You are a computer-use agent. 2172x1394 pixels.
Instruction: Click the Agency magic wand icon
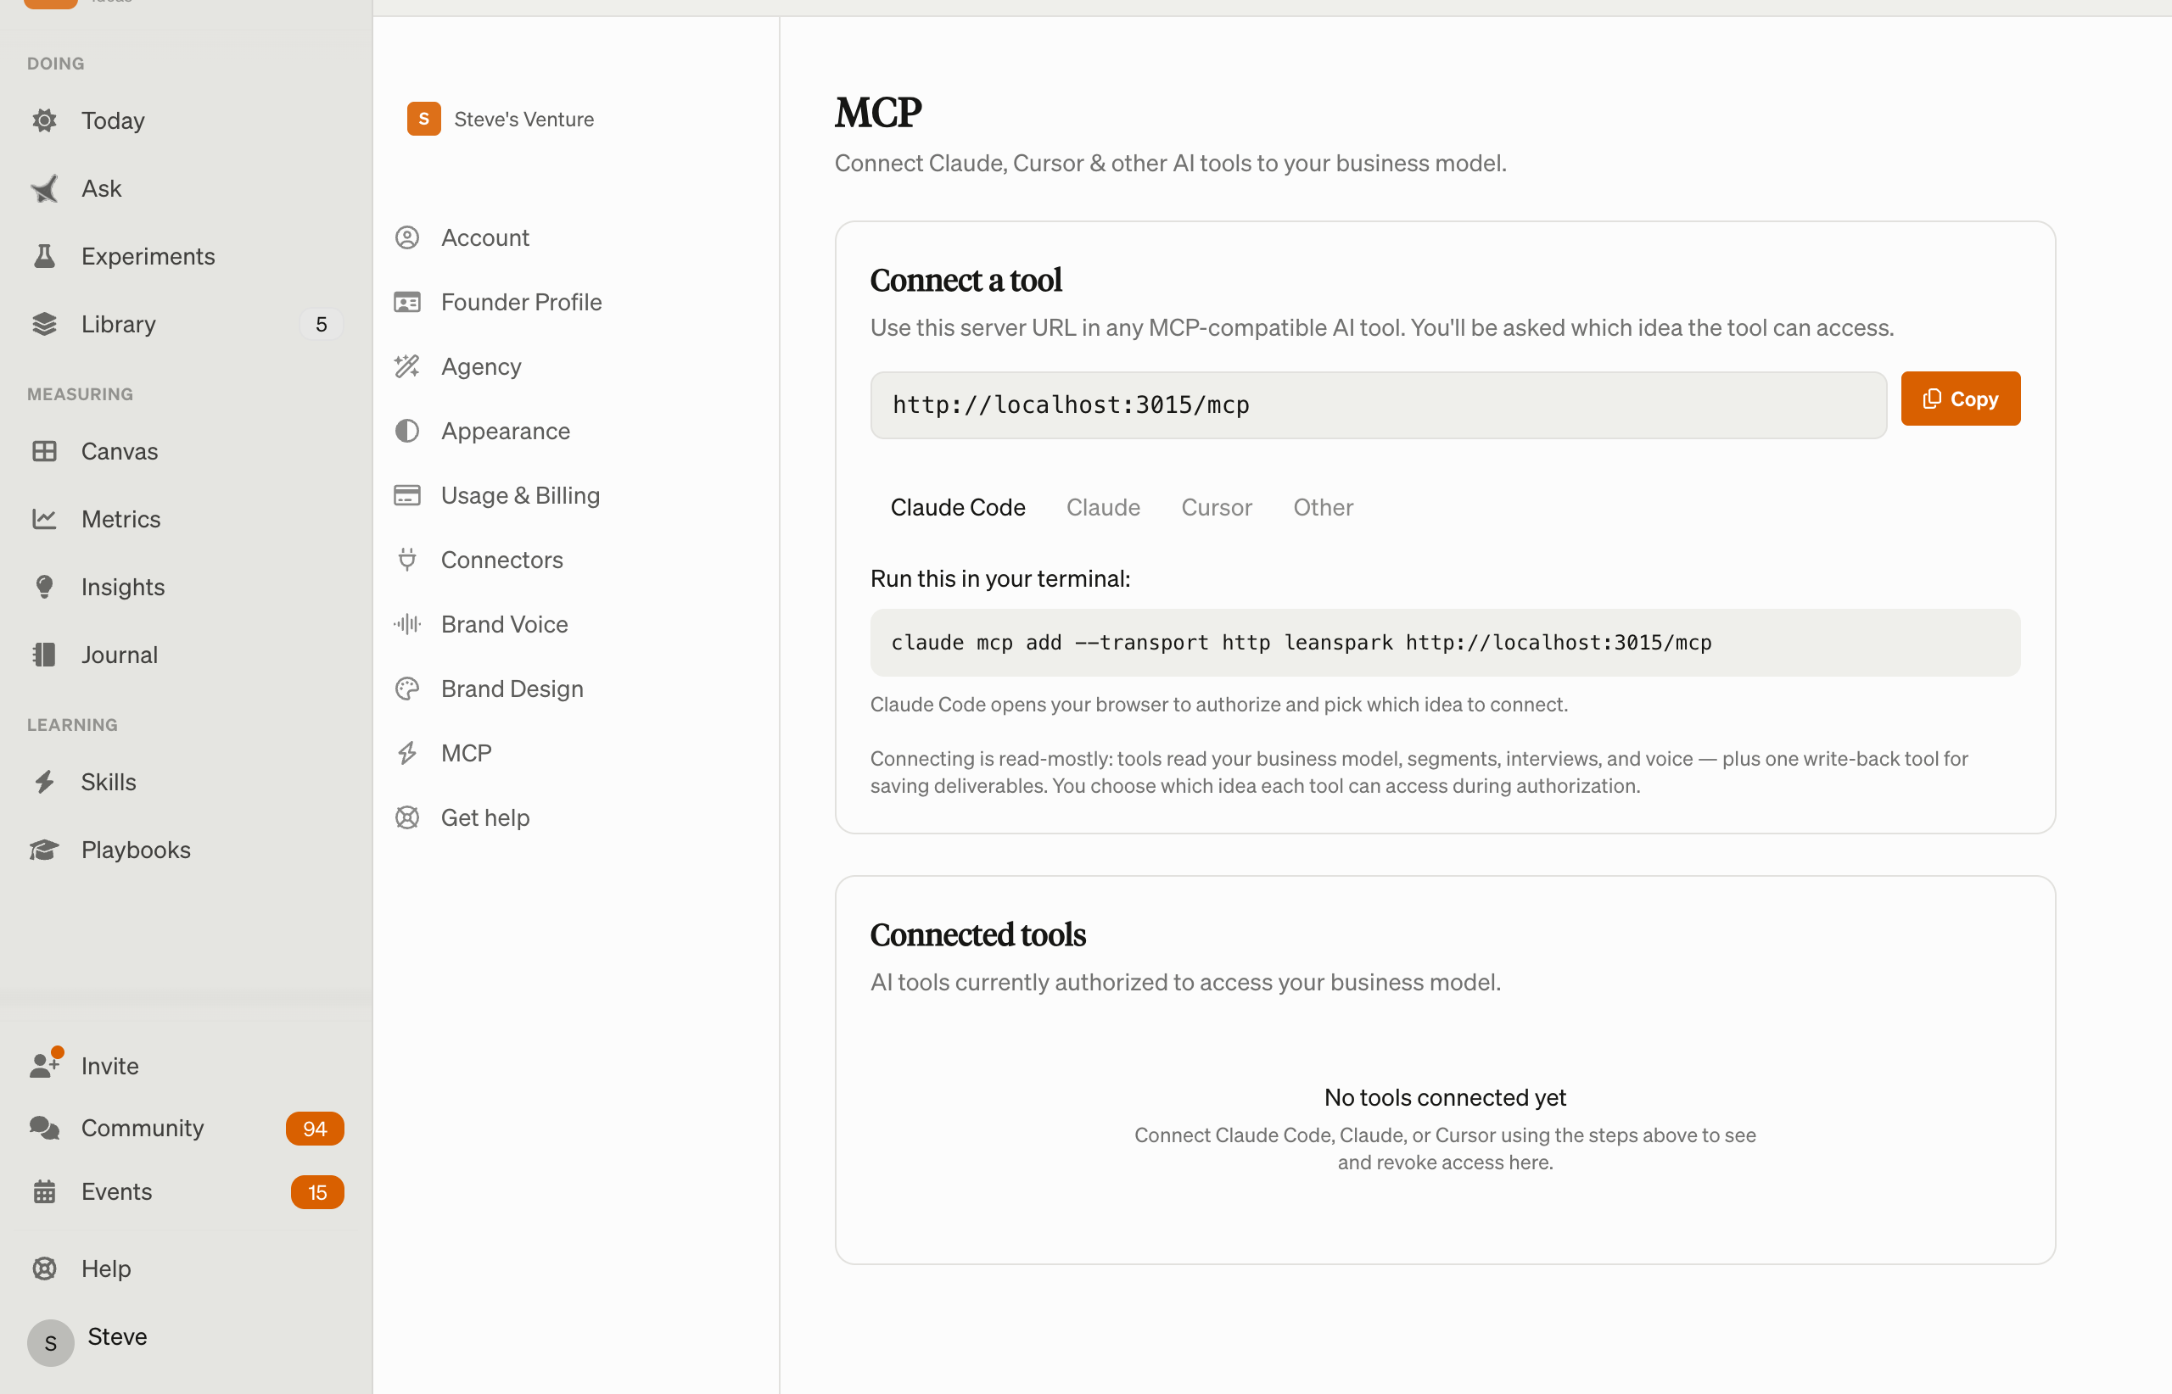click(x=407, y=365)
